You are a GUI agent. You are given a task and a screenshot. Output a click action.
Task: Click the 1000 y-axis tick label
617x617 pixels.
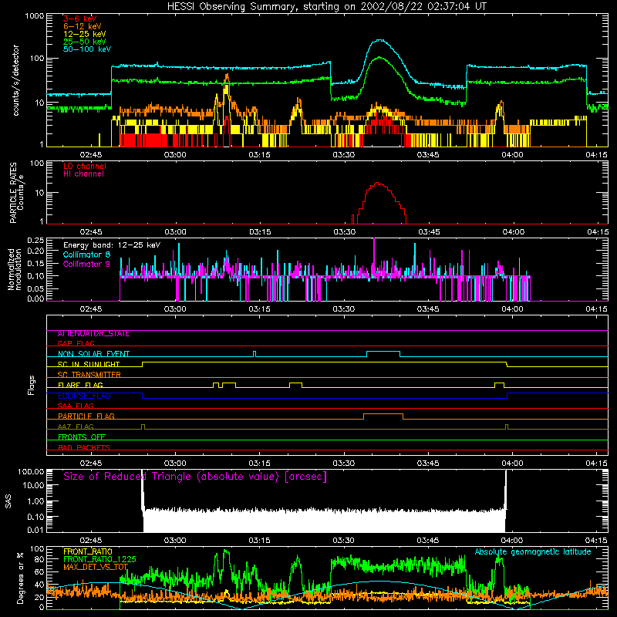[x=34, y=16]
